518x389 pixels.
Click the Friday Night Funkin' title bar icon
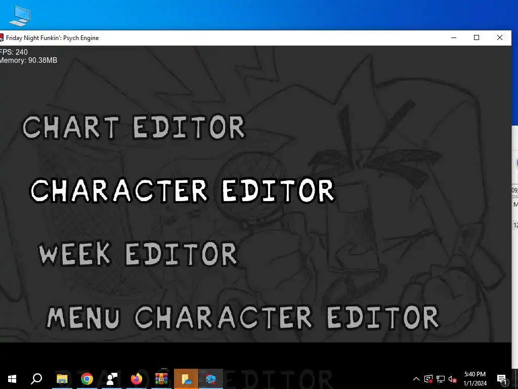coord(2,37)
